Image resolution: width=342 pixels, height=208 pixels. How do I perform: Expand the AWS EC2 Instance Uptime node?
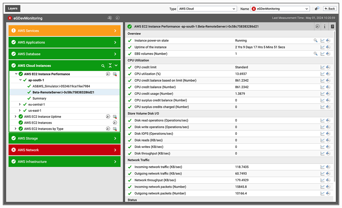16,117
